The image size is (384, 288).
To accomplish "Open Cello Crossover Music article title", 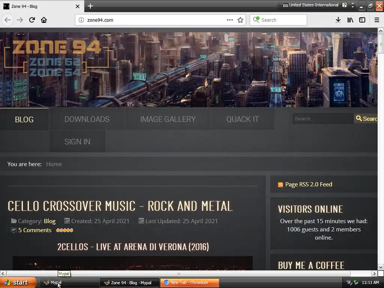I will coord(120,206).
